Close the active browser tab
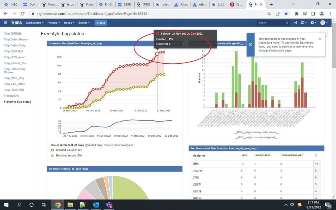 pos(261,4)
